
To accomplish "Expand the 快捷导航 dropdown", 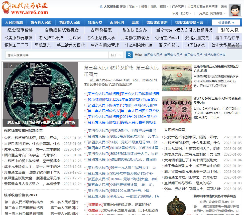I will [226, 22].
